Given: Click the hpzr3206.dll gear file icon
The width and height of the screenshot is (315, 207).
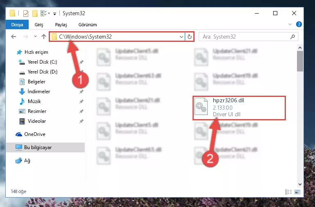Looking at the screenshot, I should (x=201, y=106).
